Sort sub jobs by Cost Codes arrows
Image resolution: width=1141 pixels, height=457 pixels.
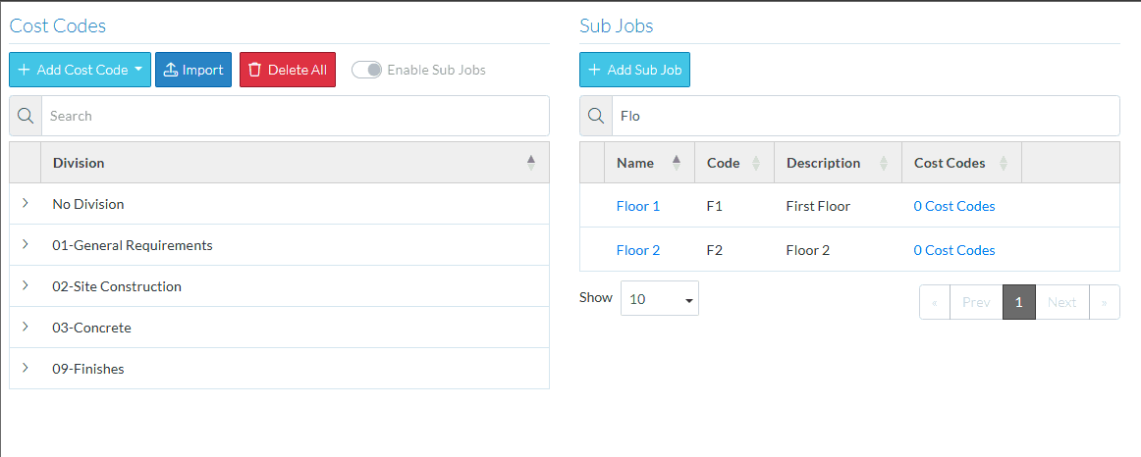(1004, 163)
